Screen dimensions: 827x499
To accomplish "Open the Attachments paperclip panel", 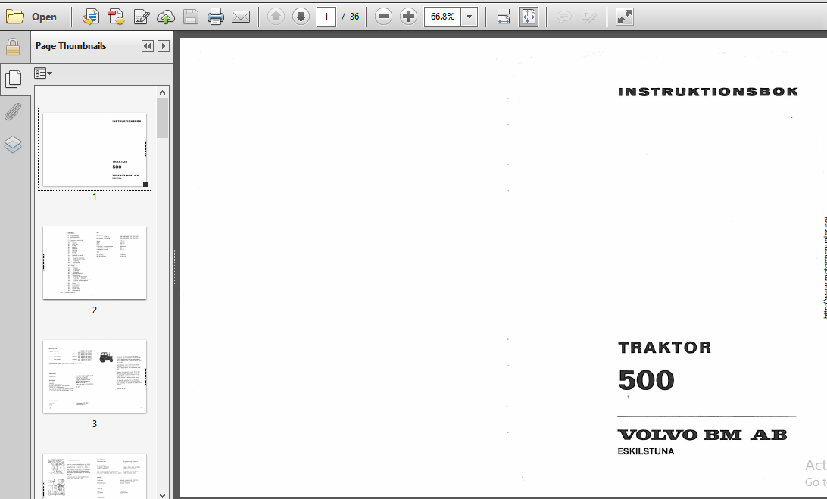I will pyautogui.click(x=13, y=112).
